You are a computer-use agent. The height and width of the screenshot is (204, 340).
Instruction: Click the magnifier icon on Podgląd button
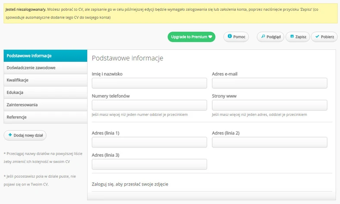(263, 37)
